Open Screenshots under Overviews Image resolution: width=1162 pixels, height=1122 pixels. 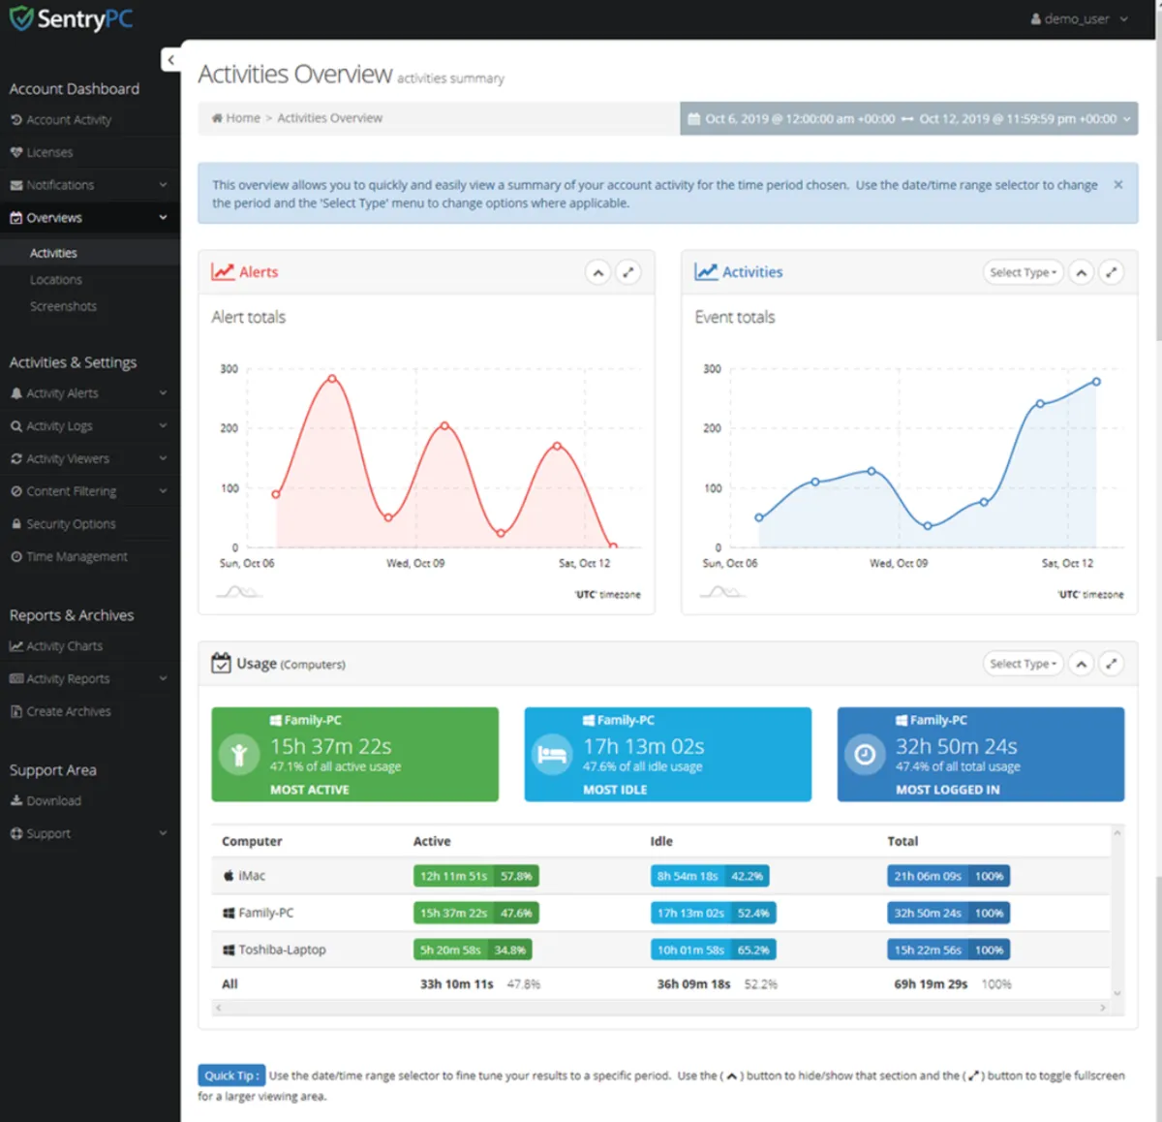[63, 306]
